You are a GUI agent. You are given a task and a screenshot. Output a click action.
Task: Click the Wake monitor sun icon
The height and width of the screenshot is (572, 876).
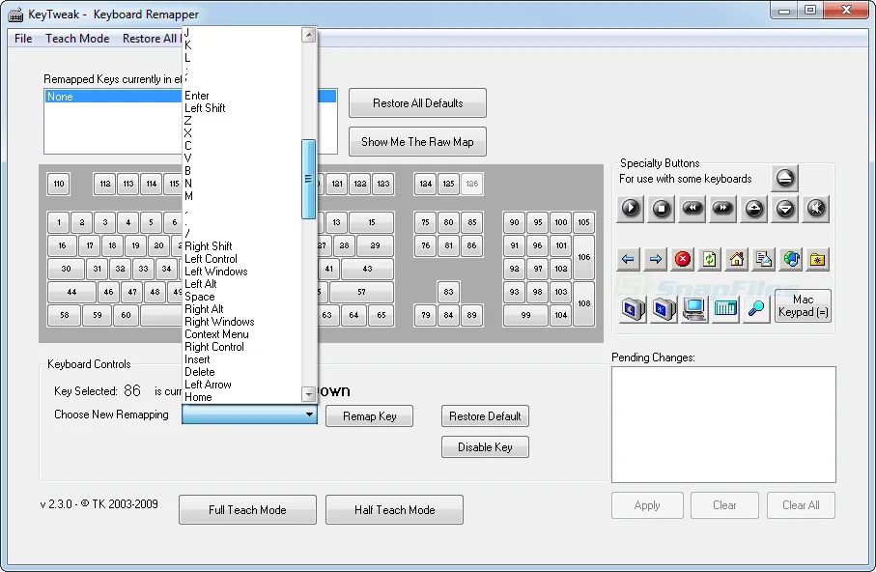tap(664, 308)
